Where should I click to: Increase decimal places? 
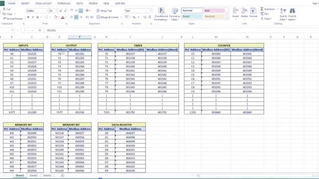(x=145, y=17)
